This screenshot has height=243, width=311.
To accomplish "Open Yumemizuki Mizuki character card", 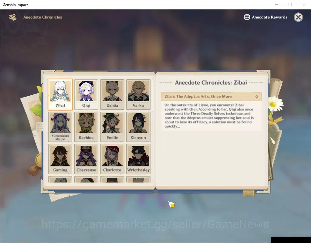I will coord(60,127).
